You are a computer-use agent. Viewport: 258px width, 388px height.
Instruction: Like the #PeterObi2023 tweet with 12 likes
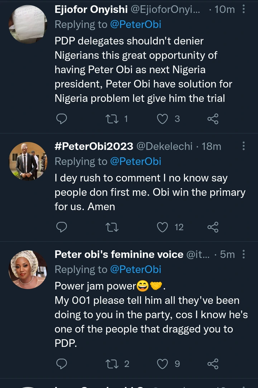[x=163, y=227]
